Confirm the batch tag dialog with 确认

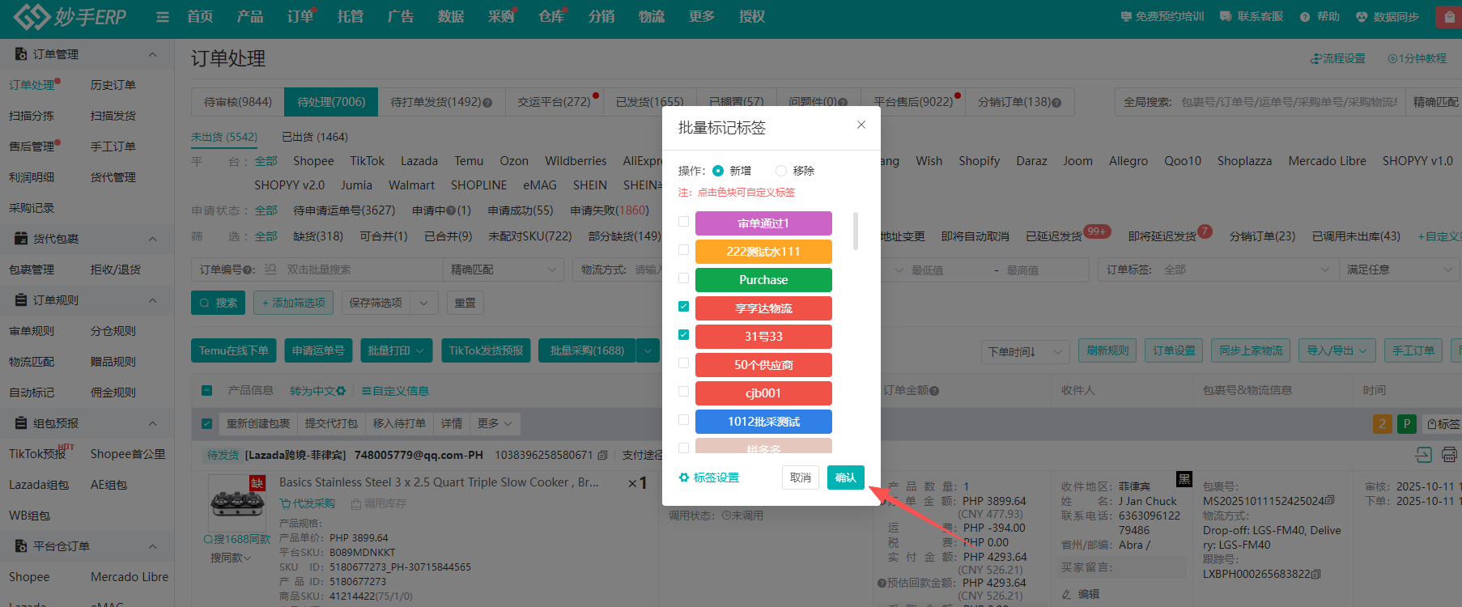click(x=846, y=478)
